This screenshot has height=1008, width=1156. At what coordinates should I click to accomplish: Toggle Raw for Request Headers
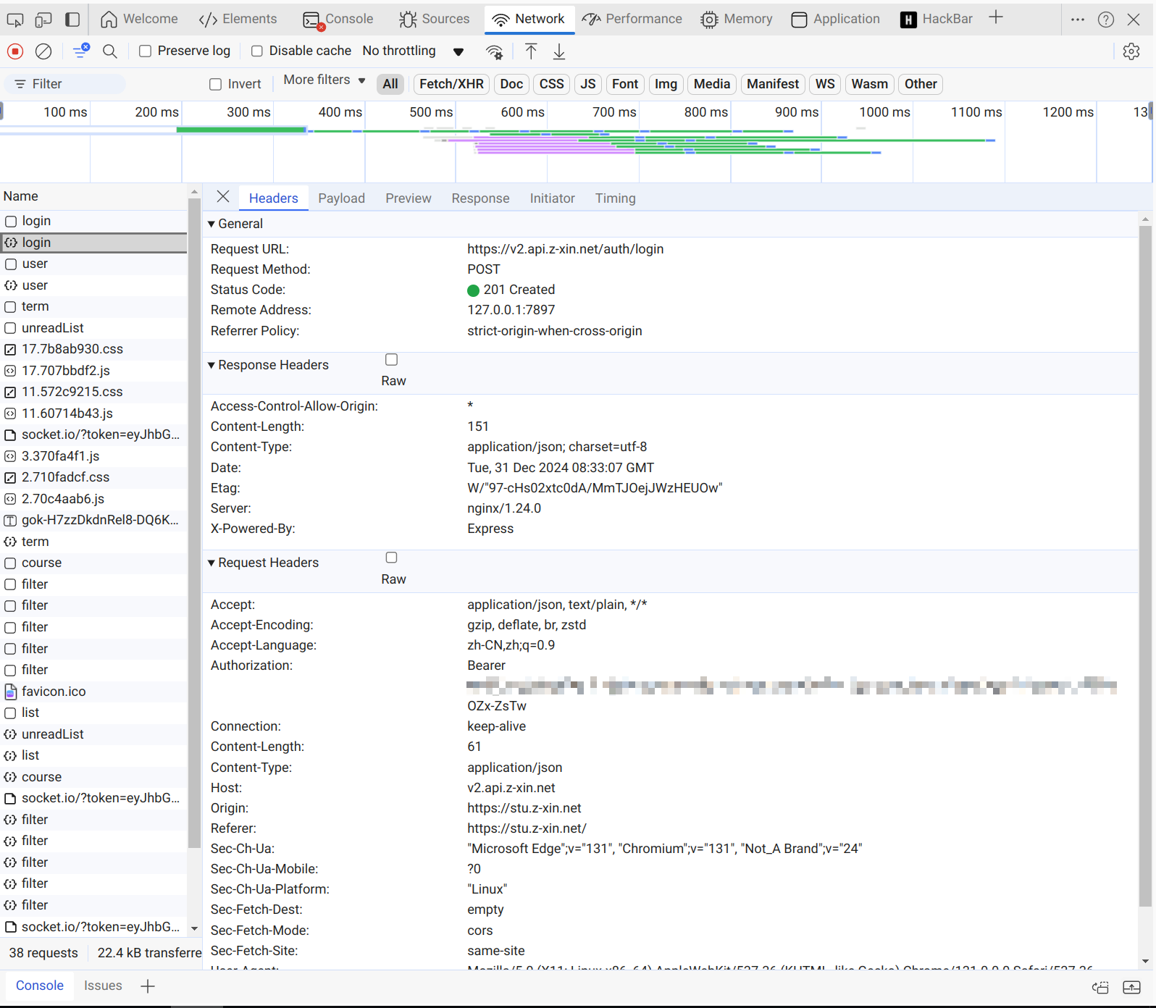(x=392, y=558)
